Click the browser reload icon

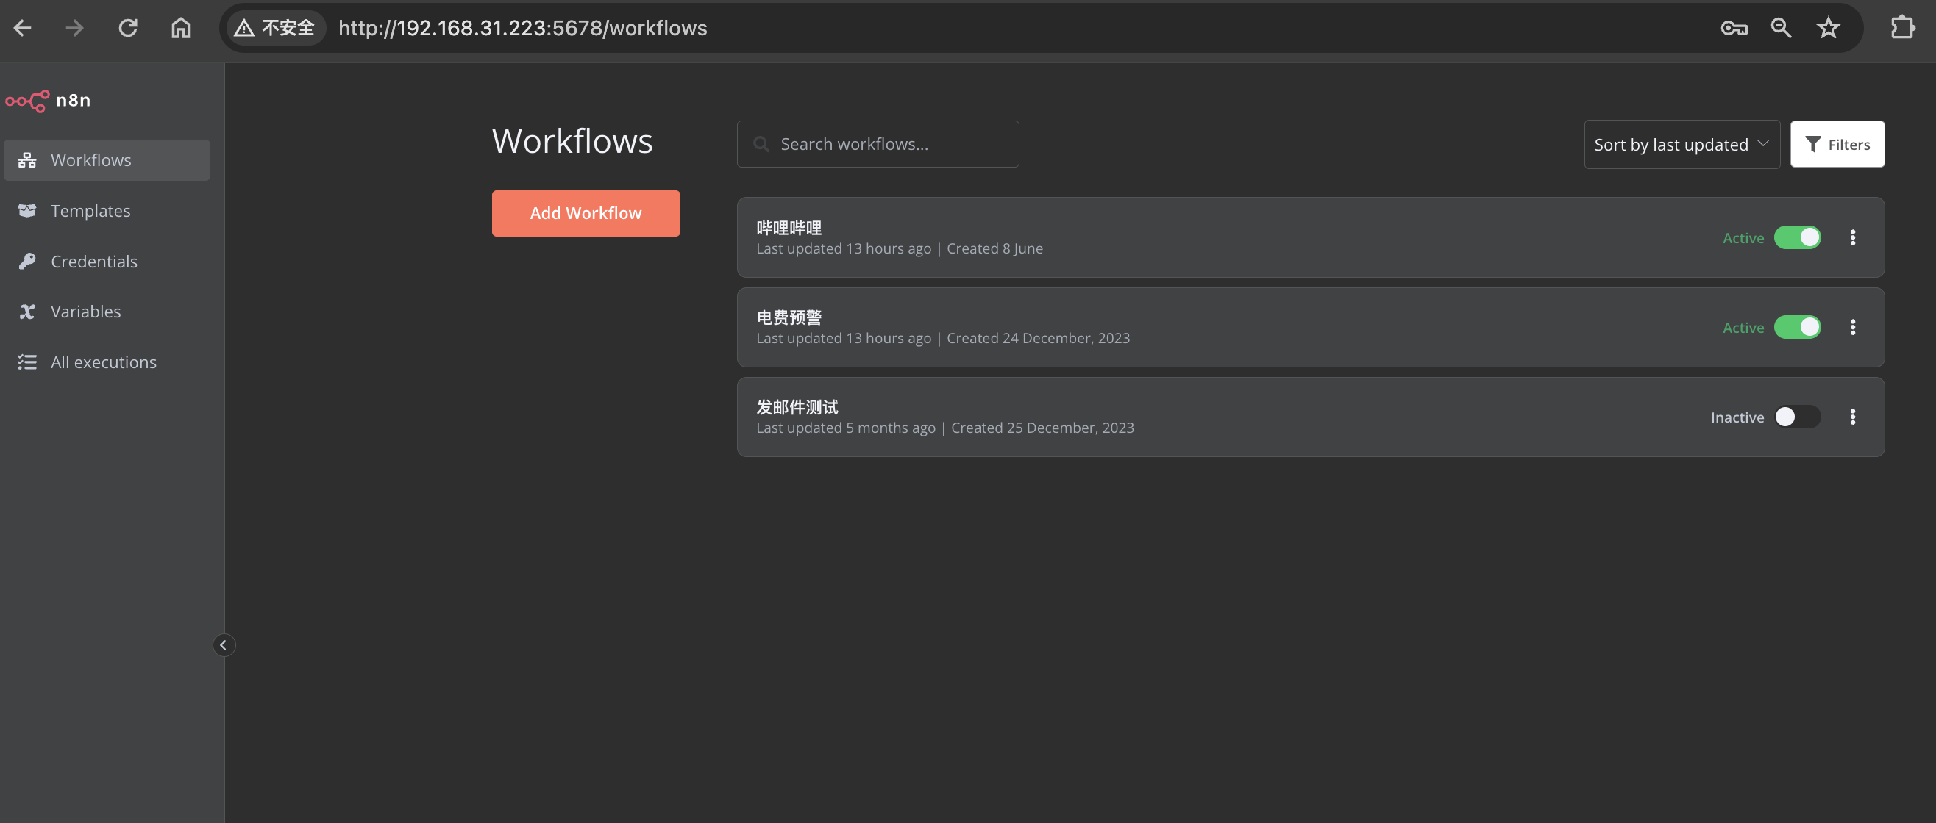(128, 28)
